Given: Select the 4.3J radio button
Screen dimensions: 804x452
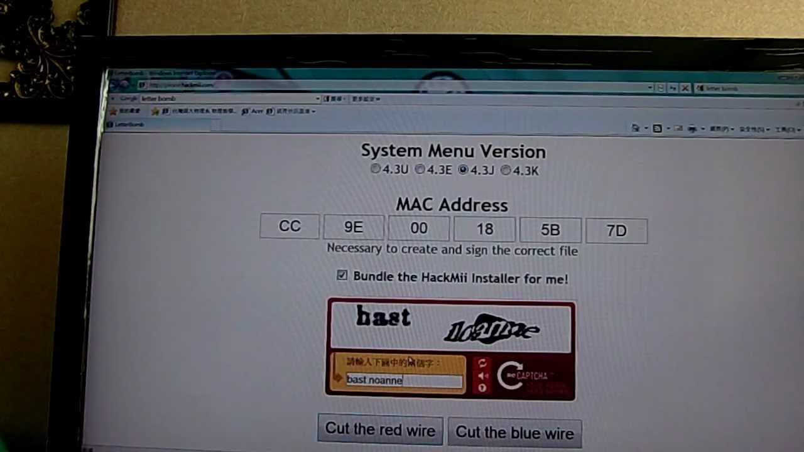Looking at the screenshot, I should tap(464, 169).
